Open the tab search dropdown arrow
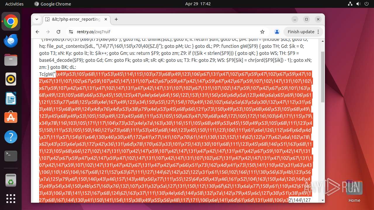The width and height of the screenshot is (374, 210). [37, 19]
